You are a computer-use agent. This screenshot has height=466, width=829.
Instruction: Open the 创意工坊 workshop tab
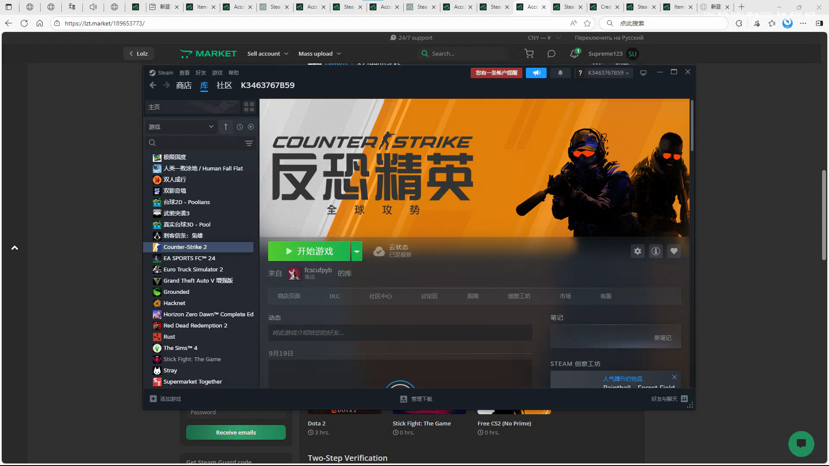[x=519, y=296]
